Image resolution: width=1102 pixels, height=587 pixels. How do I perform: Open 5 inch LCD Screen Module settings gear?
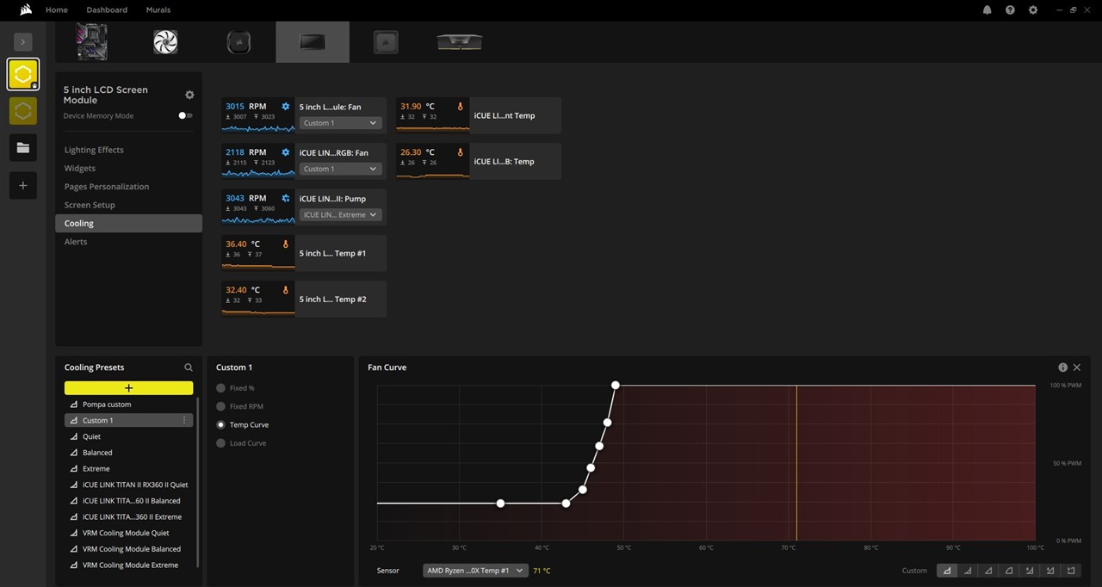(189, 95)
